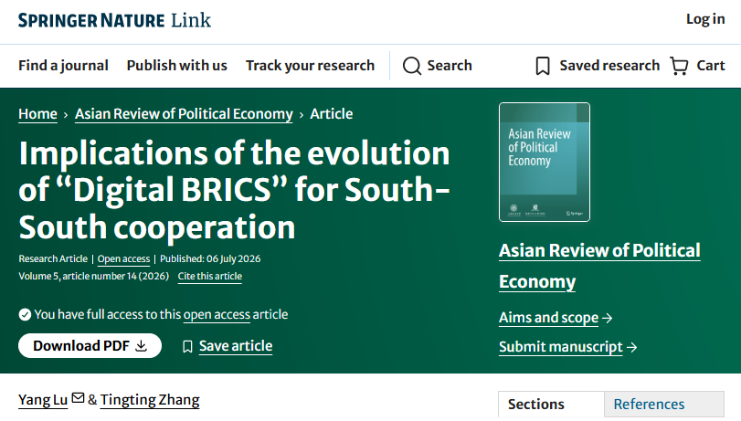Click the arrow after Submit manuscript
The height and width of the screenshot is (421, 741).
pos(632,348)
